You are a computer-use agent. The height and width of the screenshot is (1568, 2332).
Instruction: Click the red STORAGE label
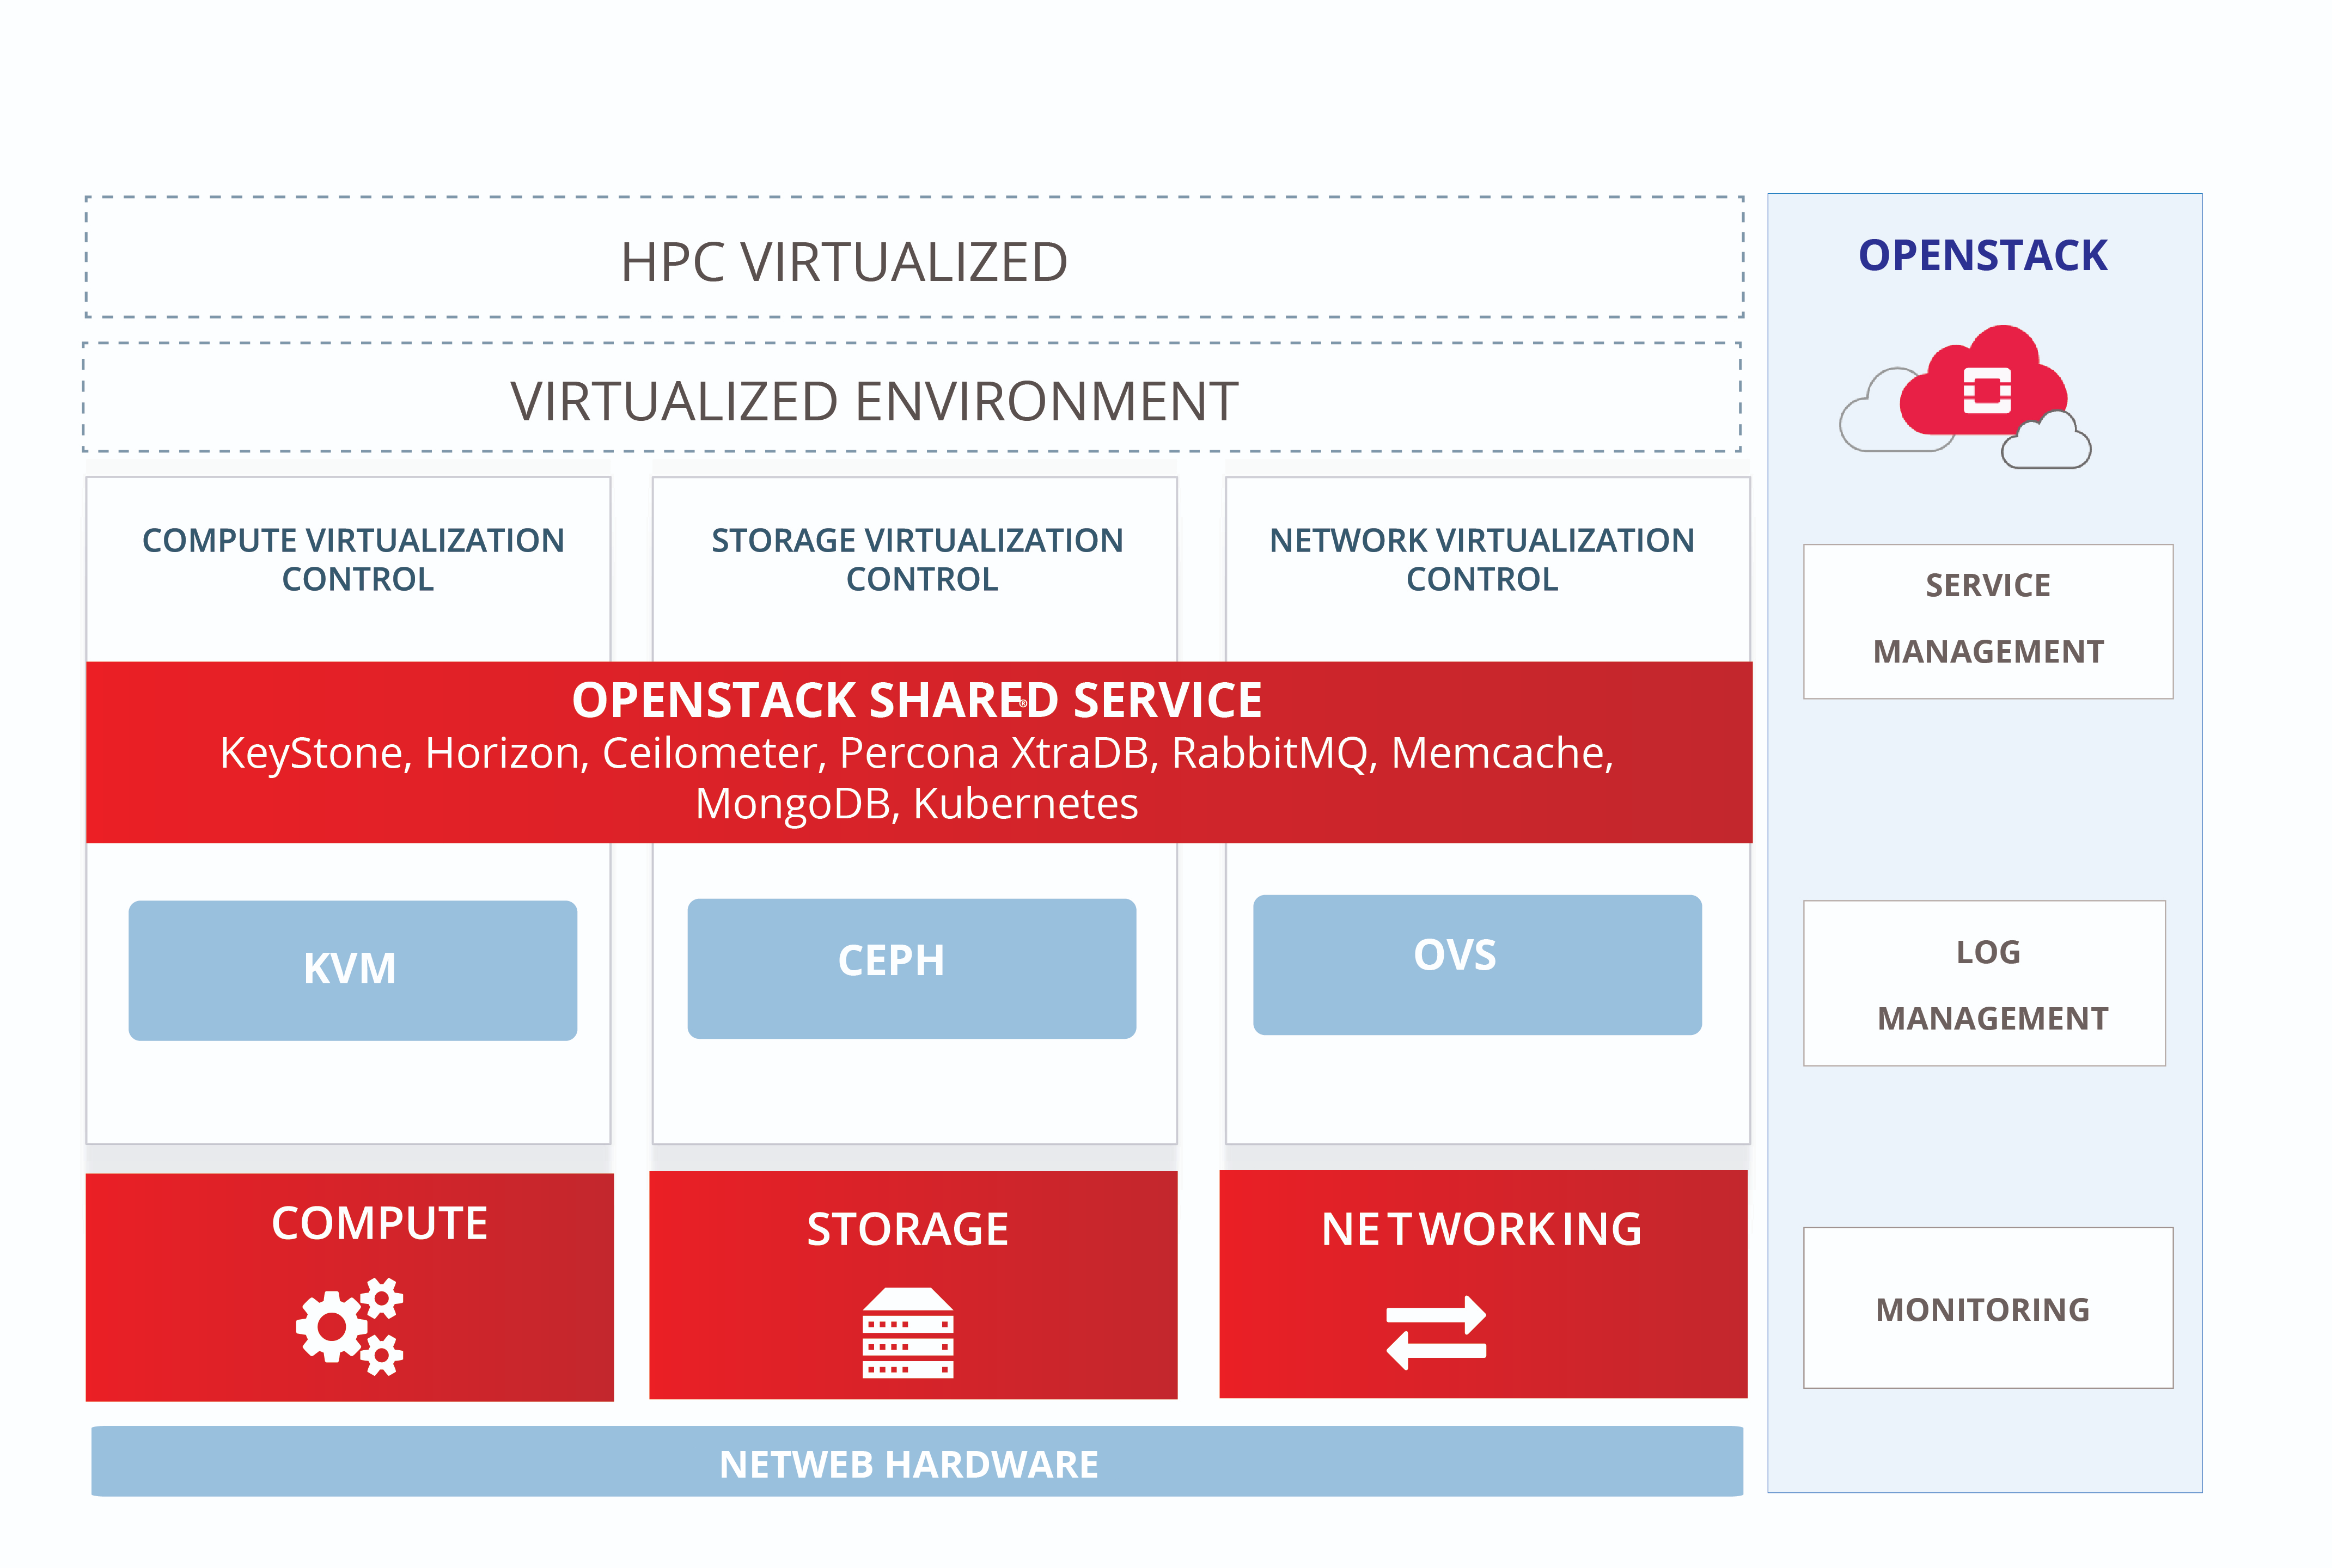pyautogui.click(x=907, y=1229)
